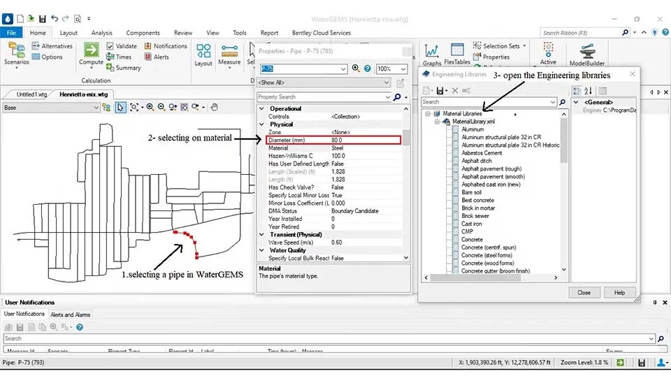Screen dimensions: 671x383
Task: Collapse the Material Libraries tree node
Action: 427,113
